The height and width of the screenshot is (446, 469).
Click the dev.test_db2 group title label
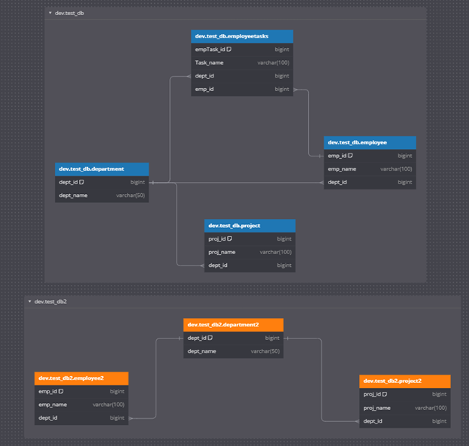click(50, 302)
